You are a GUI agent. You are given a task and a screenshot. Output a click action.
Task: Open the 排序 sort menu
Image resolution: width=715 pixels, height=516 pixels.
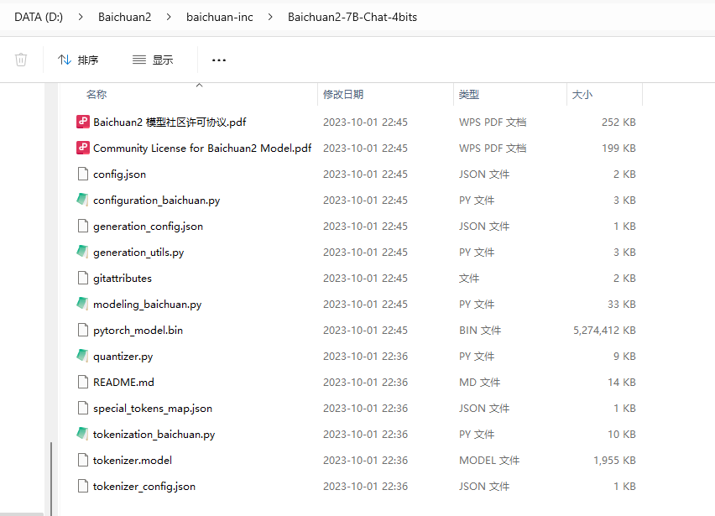(x=78, y=60)
